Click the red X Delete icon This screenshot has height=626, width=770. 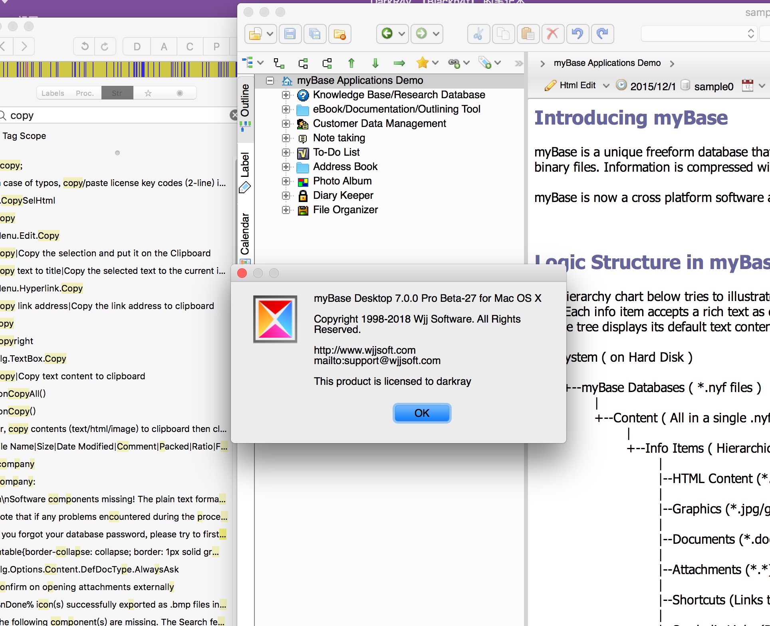[x=552, y=34]
